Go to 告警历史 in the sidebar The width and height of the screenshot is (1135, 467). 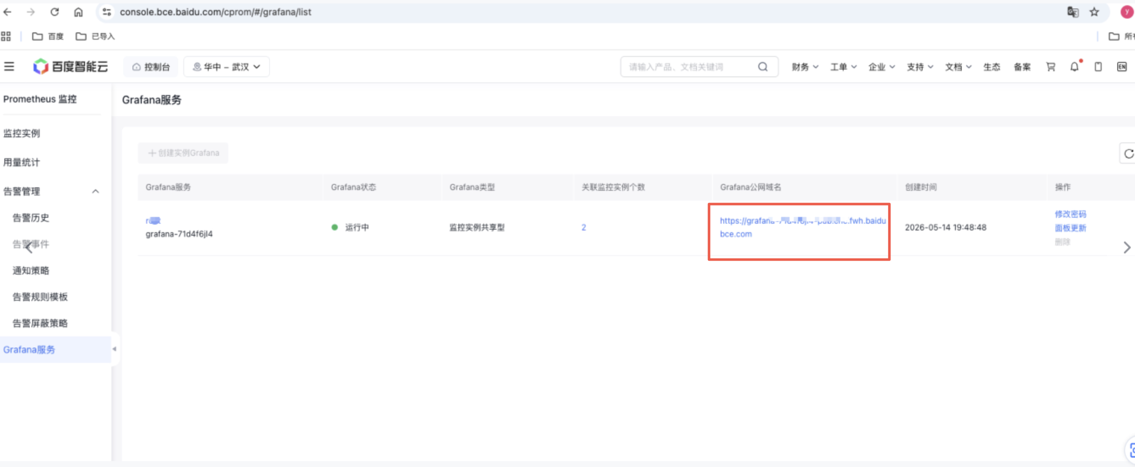(x=31, y=218)
